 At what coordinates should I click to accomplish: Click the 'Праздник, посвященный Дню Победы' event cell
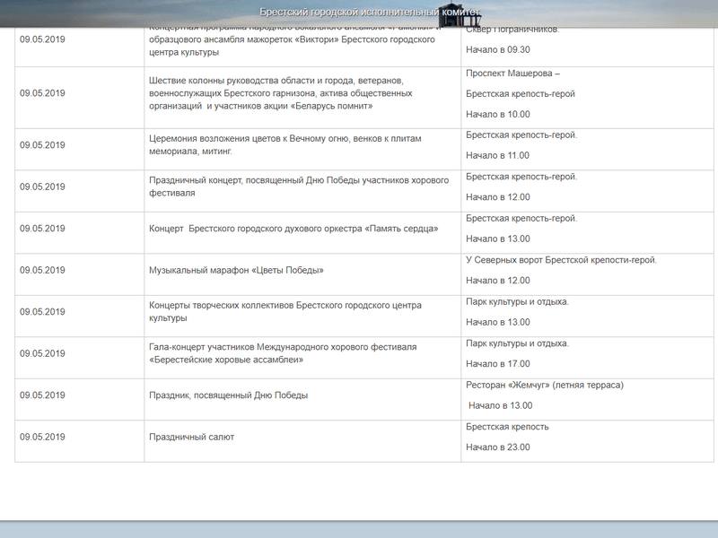click(229, 395)
